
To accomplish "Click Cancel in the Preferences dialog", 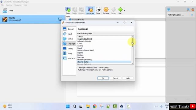I will click(115, 78).
